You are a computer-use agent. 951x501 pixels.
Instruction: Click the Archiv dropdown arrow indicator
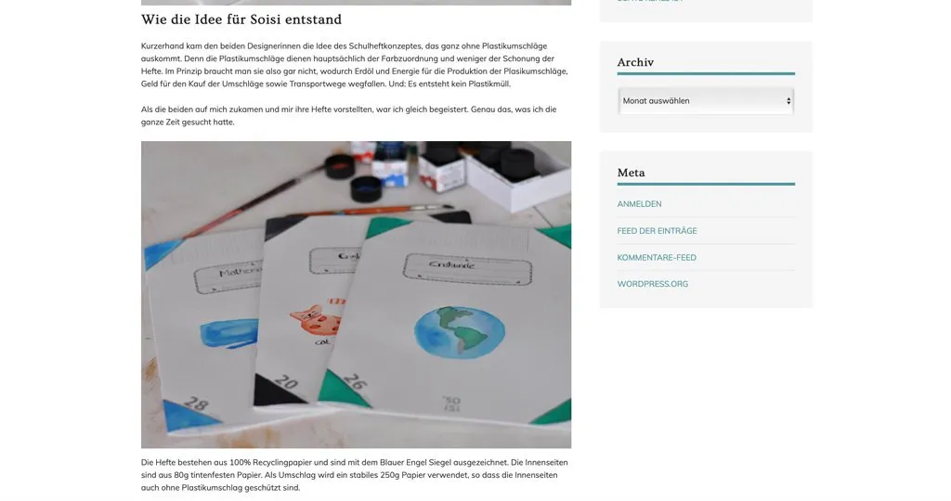[x=788, y=101]
